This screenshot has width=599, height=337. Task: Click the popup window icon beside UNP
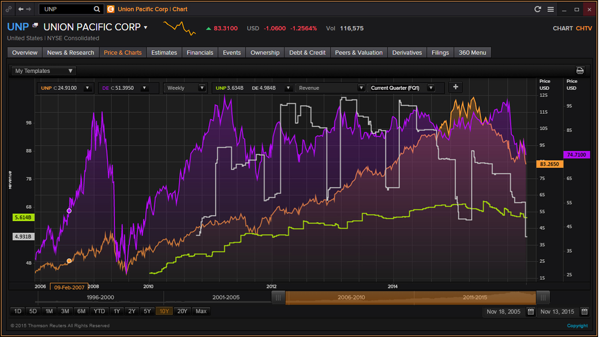click(x=35, y=25)
